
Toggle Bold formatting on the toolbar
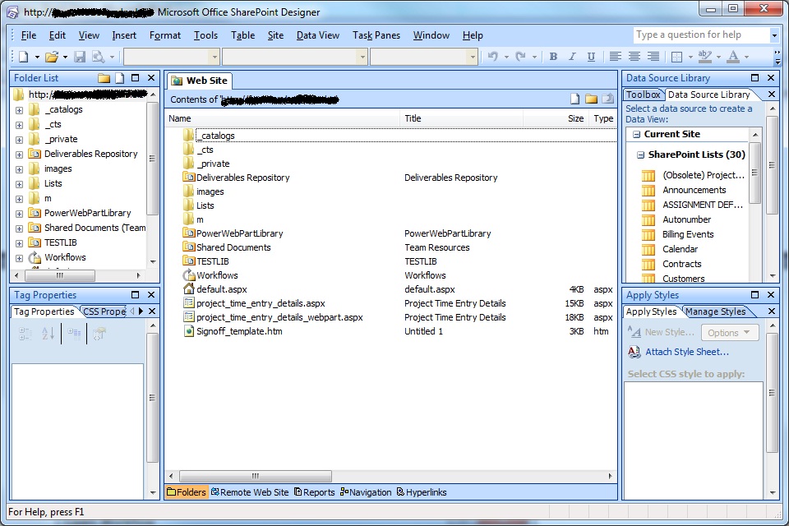tap(552, 56)
